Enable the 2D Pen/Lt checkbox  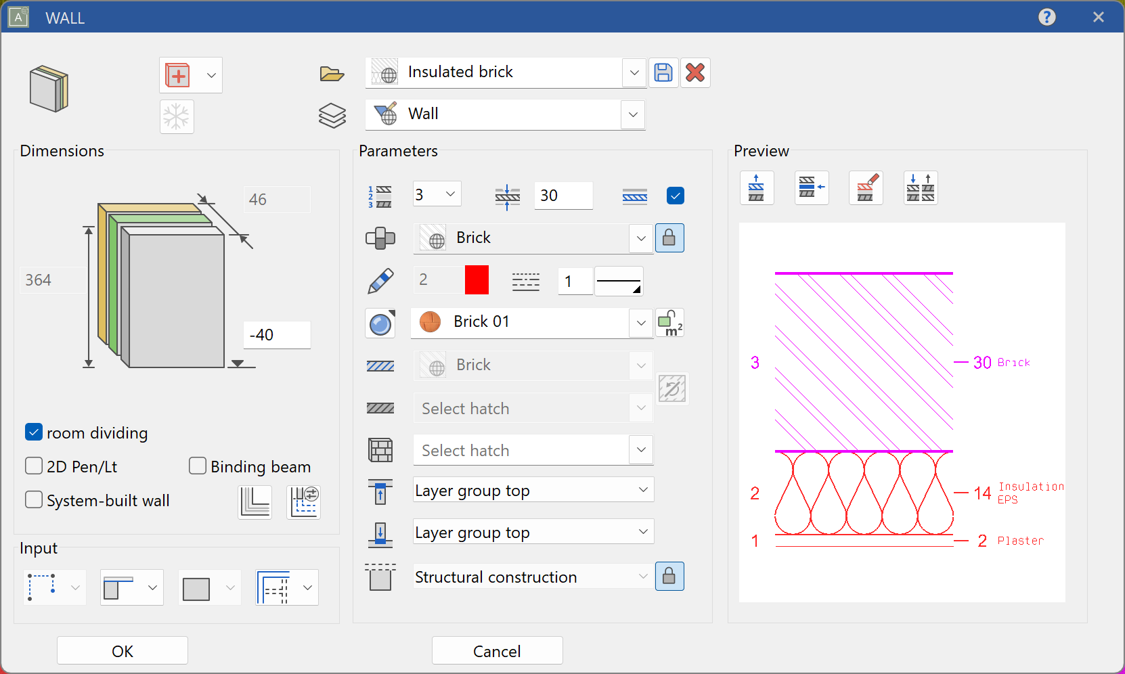pos(34,466)
